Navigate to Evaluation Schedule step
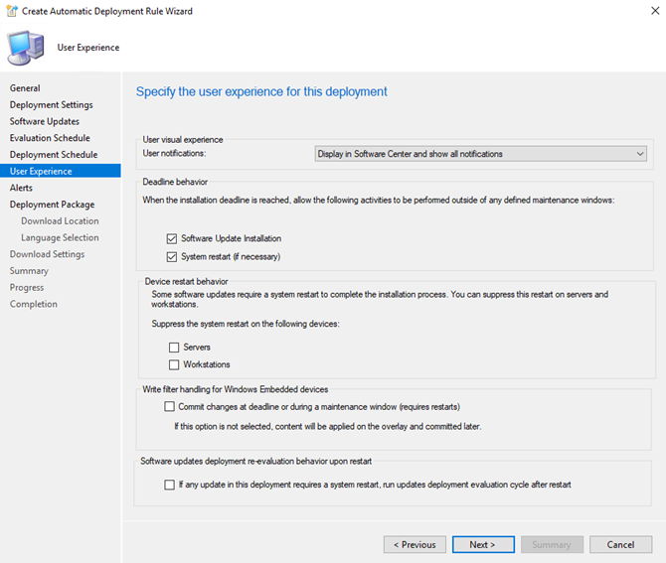Screen dimensions: 666x563 [x=50, y=138]
